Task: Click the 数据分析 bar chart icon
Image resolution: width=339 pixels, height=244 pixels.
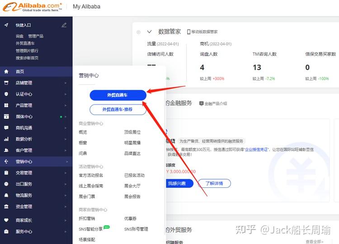Action: [x=6, y=139]
